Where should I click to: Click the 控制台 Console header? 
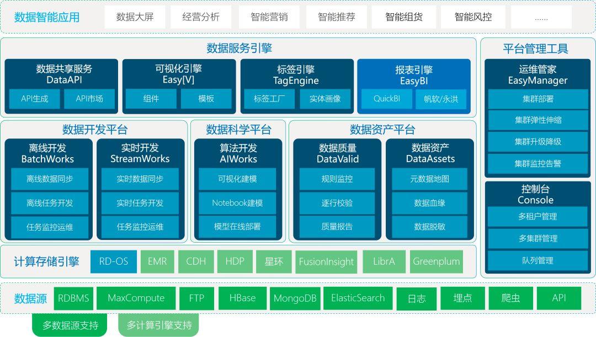[x=535, y=195]
